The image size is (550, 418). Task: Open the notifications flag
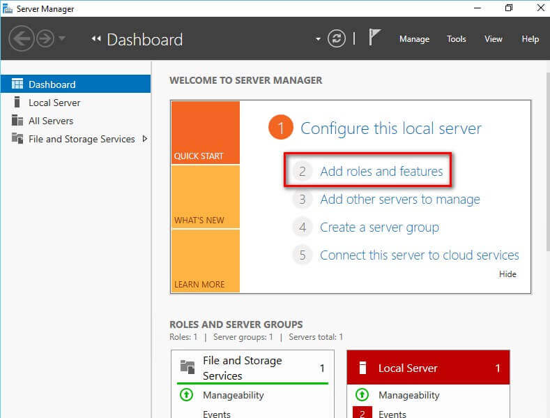(374, 37)
